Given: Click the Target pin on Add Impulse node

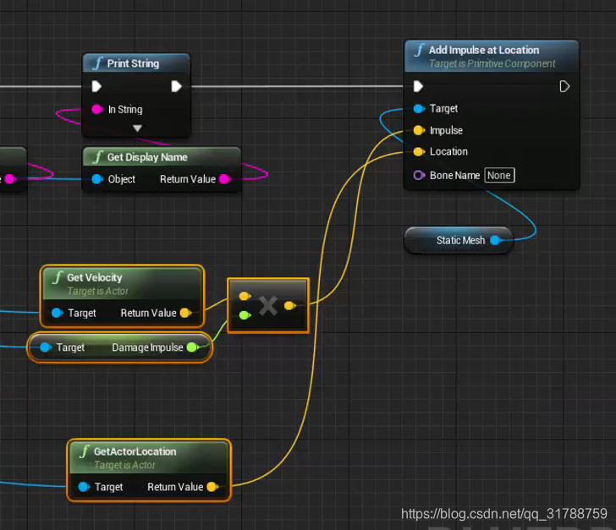Looking at the screenshot, I should (419, 109).
